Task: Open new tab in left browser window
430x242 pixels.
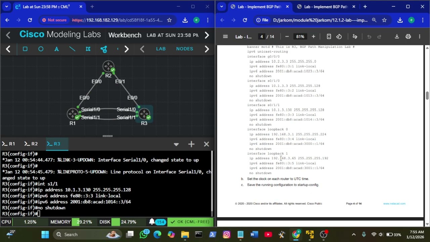Action: coord(92,6)
